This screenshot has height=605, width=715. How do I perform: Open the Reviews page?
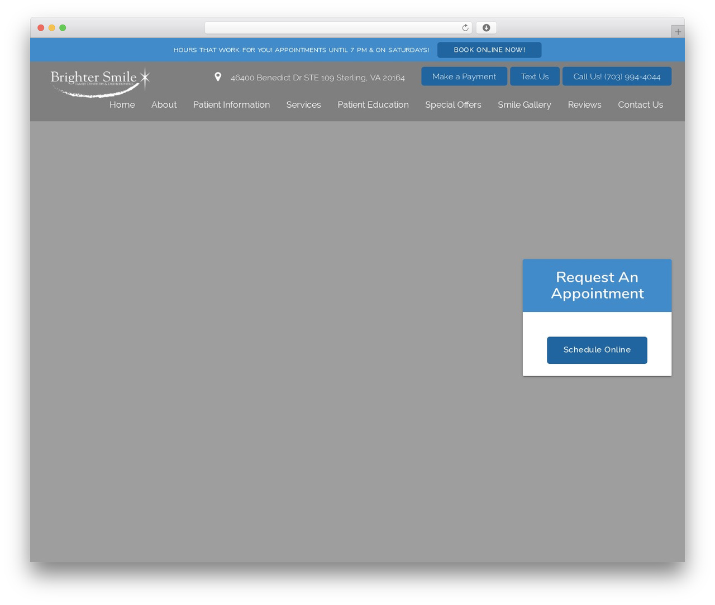pos(584,104)
